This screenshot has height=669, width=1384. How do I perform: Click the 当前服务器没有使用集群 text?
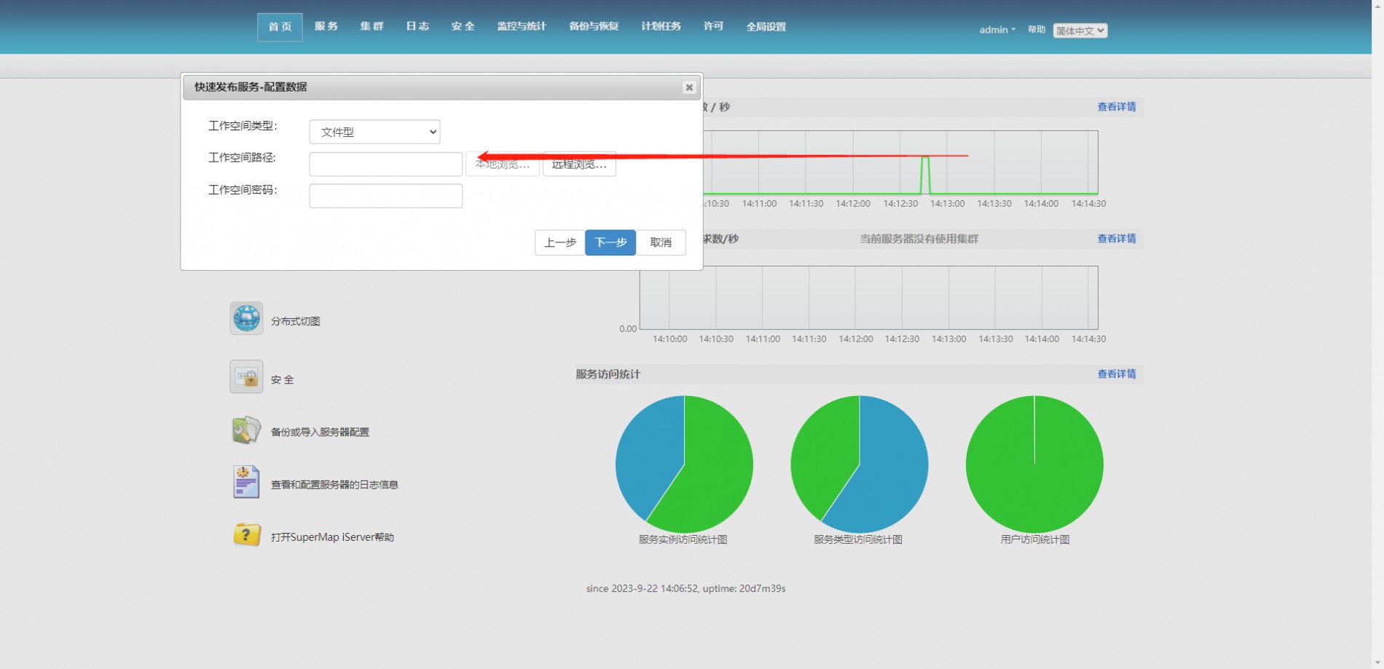(919, 239)
